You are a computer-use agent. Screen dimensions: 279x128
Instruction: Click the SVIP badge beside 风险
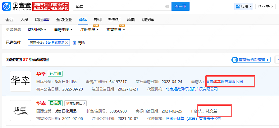pyautogui.click(x=46, y=19)
